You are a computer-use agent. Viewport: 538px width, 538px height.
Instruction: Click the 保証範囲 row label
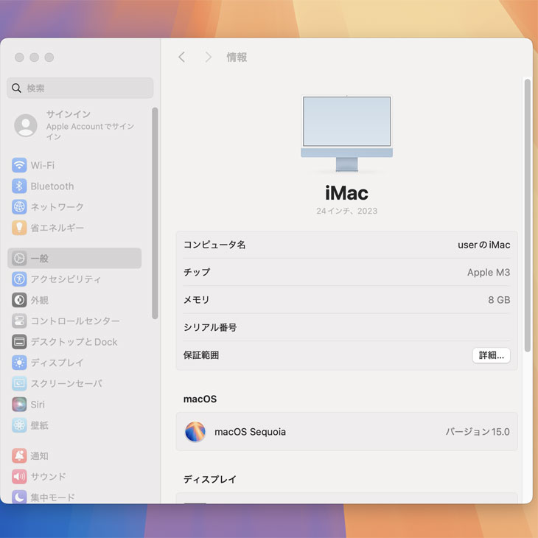click(201, 355)
